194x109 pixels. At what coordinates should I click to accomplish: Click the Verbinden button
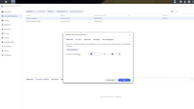[x=41, y=12]
